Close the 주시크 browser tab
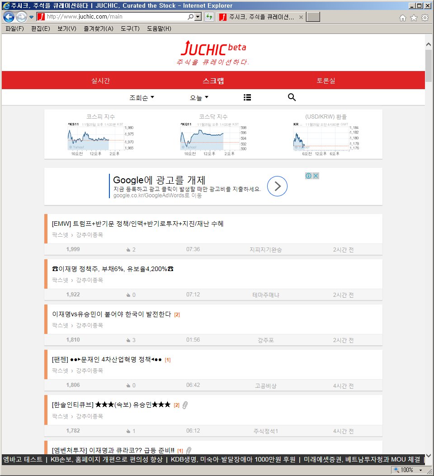The height and width of the screenshot is (476, 434). 301,17
